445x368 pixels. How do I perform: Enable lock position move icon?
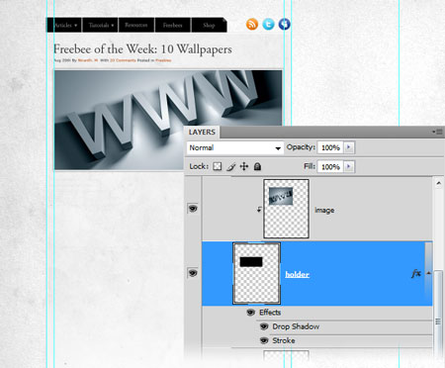click(x=244, y=166)
